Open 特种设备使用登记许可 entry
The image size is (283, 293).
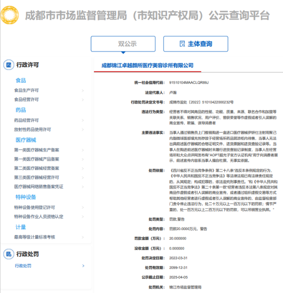(x=34, y=207)
